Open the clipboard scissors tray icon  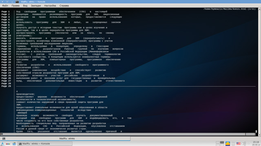(x=233, y=144)
